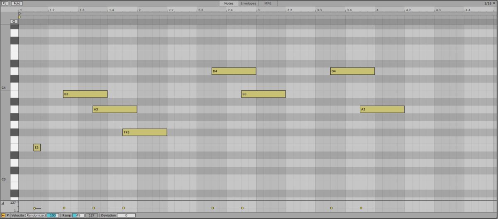Switch to the Envelopes tab
Screen dimensions: 498x219
pos(248,3)
